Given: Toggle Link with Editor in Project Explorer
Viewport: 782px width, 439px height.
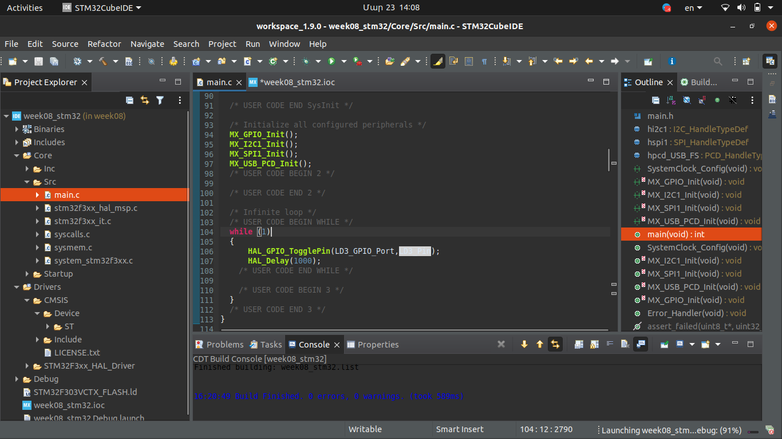Looking at the screenshot, I should click(145, 100).
